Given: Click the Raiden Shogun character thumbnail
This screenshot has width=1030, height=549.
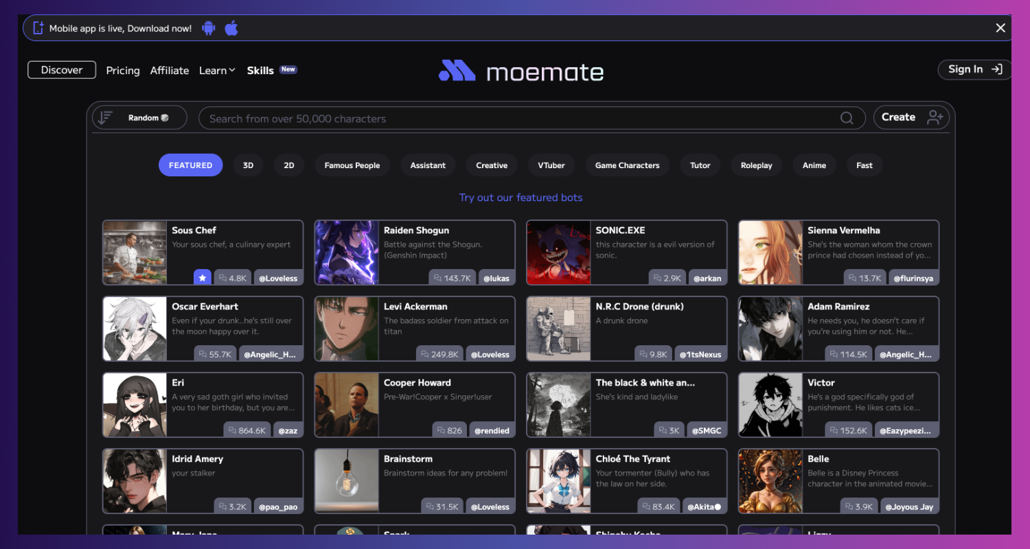Looking at the screenshot, I should click(x=346, y=253).
